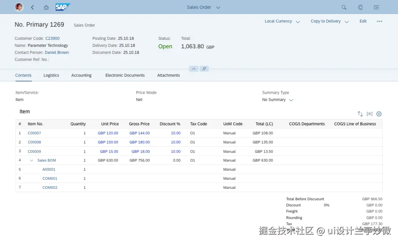The image size is (398, 243).
Task: Collapse the header with up chevron
Action: click(194, 69)
